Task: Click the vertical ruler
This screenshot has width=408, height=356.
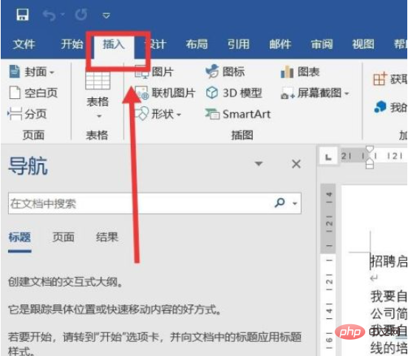Action: (329, 269)
